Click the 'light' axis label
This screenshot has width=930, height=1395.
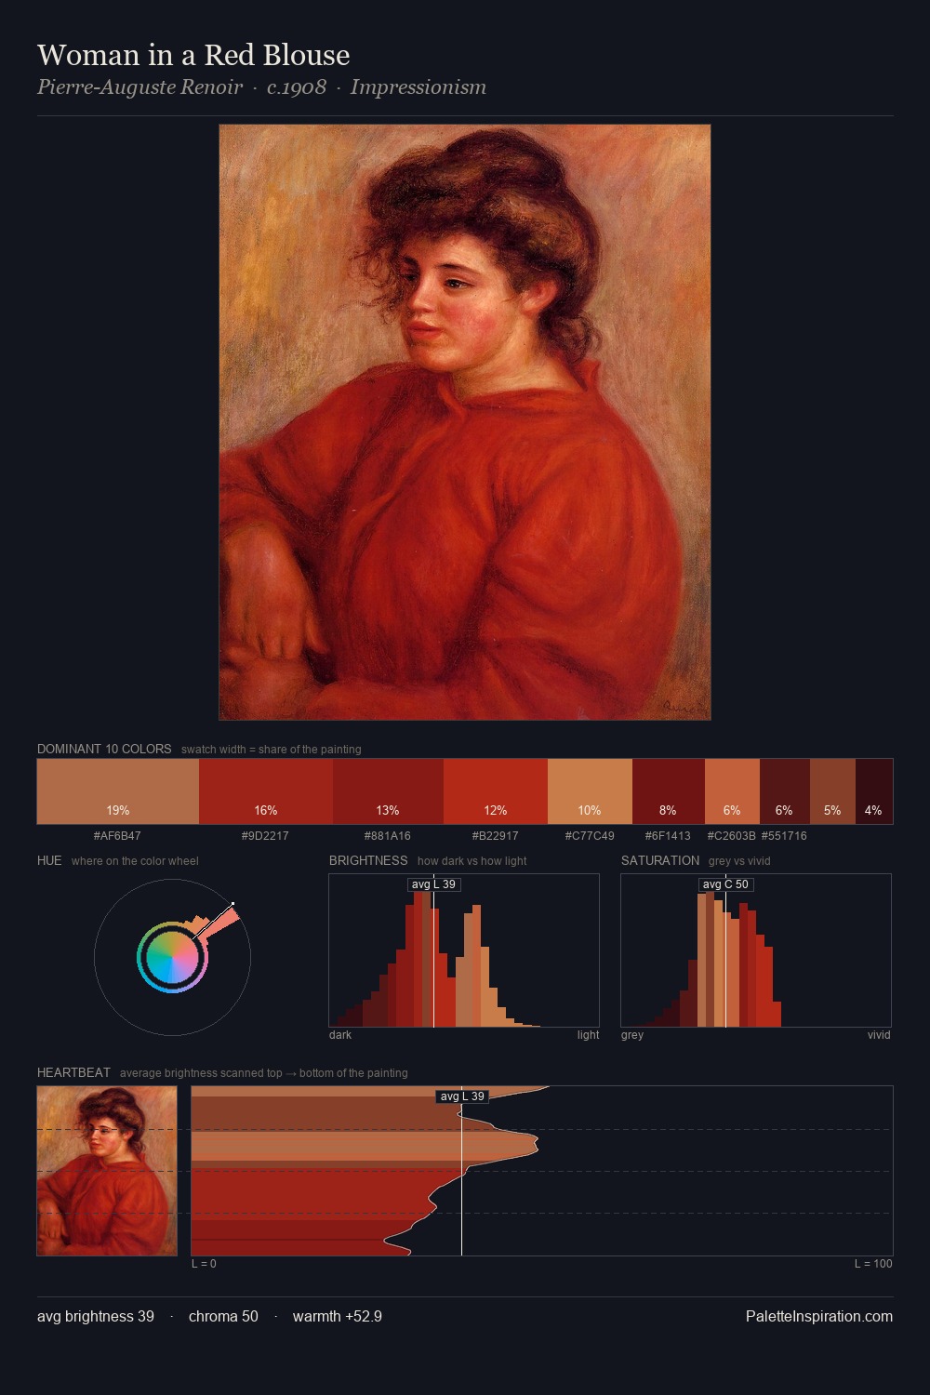point(588,1035)
